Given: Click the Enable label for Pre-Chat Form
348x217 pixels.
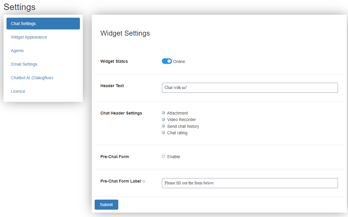Looking at the screenshot, I should 173,157.
